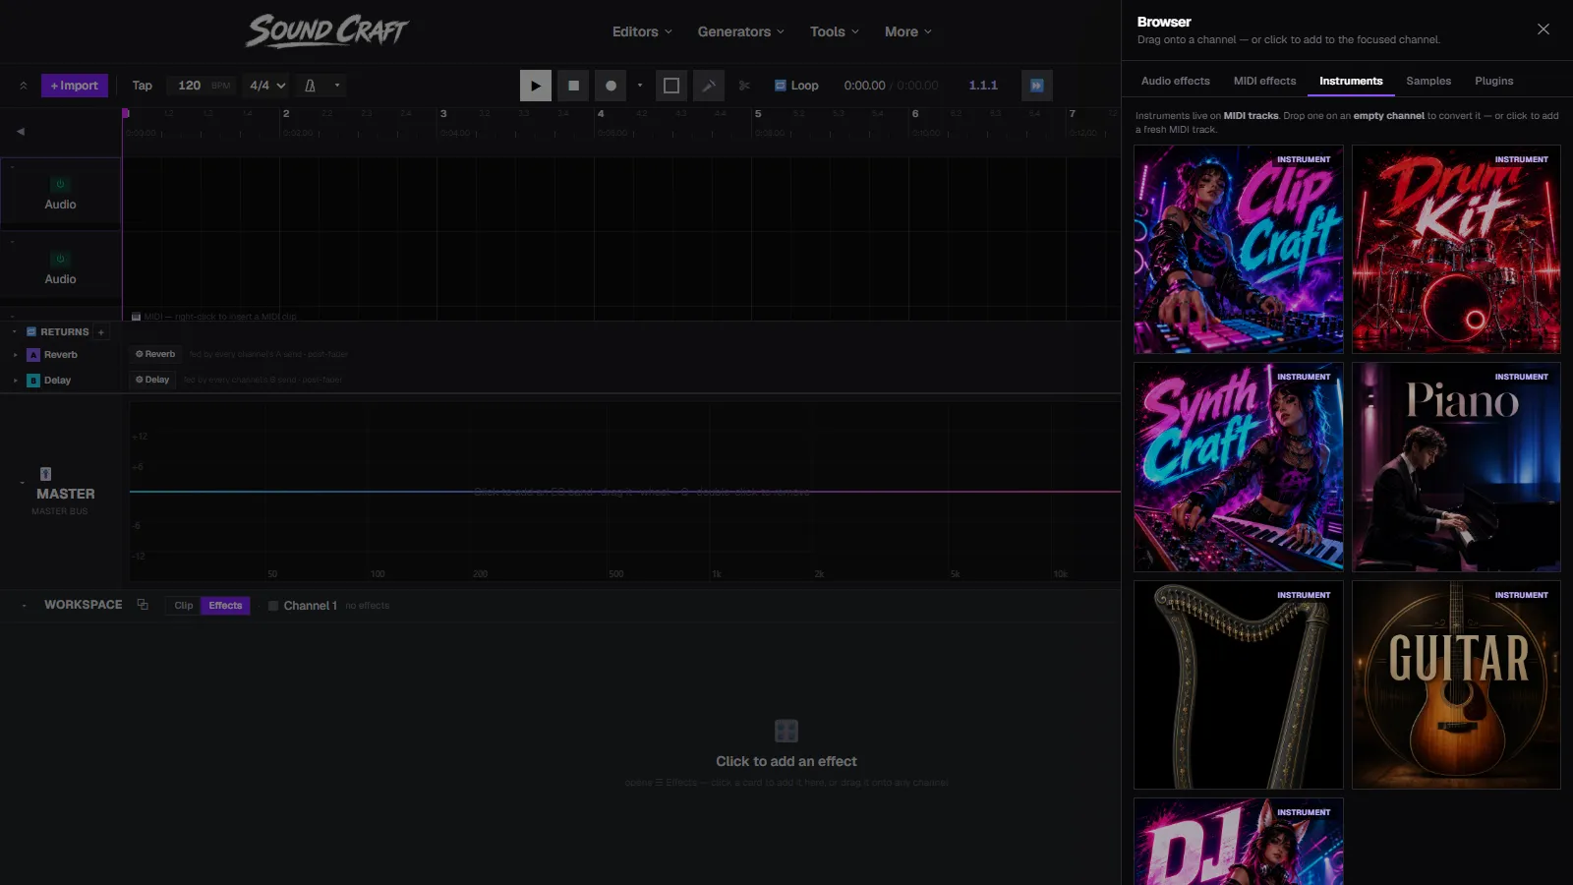Viewport: 1573px width, 885px height.
Task: Select the Guitar instrument card
Action: tap(1456, 685)
